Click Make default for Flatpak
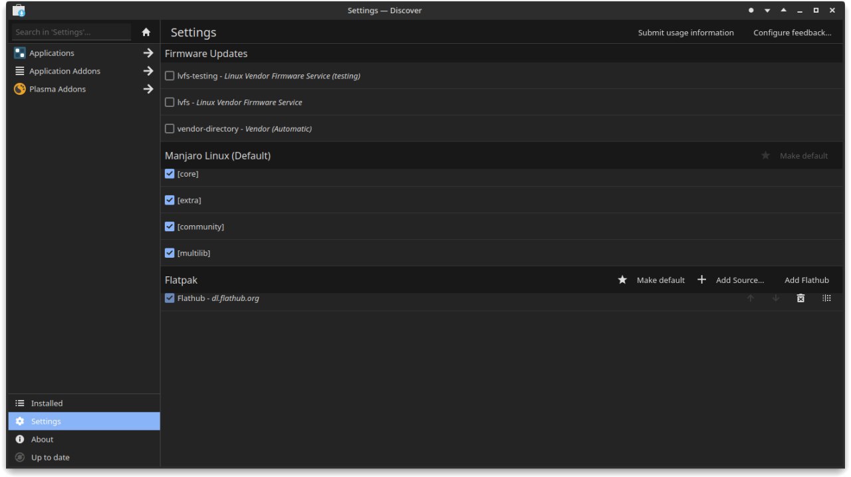851x477 pixels. [661, 280]
